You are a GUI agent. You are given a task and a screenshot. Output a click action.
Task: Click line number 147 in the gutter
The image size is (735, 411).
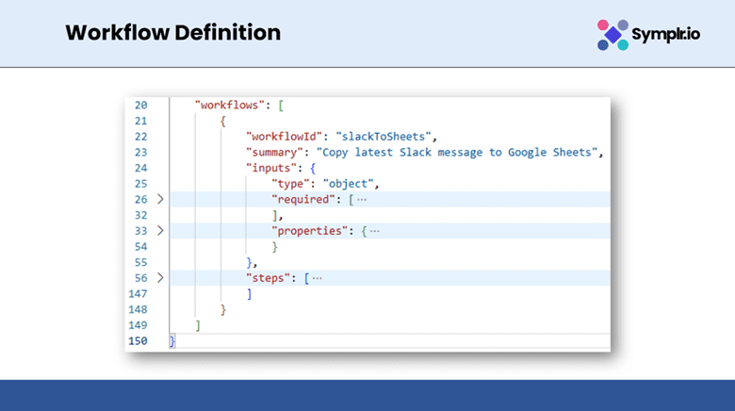coord(138,293)
